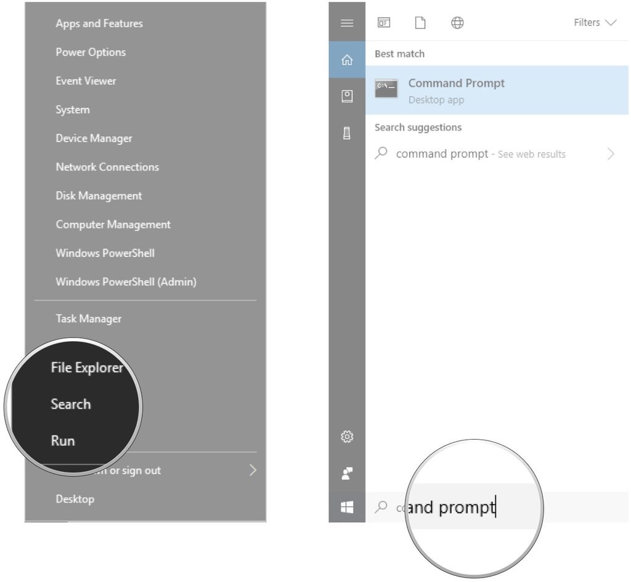
Task: Click the Command Prompt app icon
Action: pyautogui.click(x=386, y=89)
